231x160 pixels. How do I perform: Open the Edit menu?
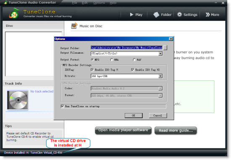(85, 3)
